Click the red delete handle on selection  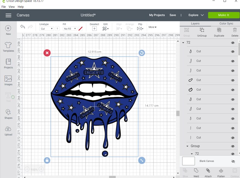point(47,53)
